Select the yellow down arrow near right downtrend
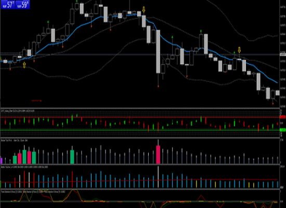Viewport: 286px width, 208px height. click(x=239, y=50)
